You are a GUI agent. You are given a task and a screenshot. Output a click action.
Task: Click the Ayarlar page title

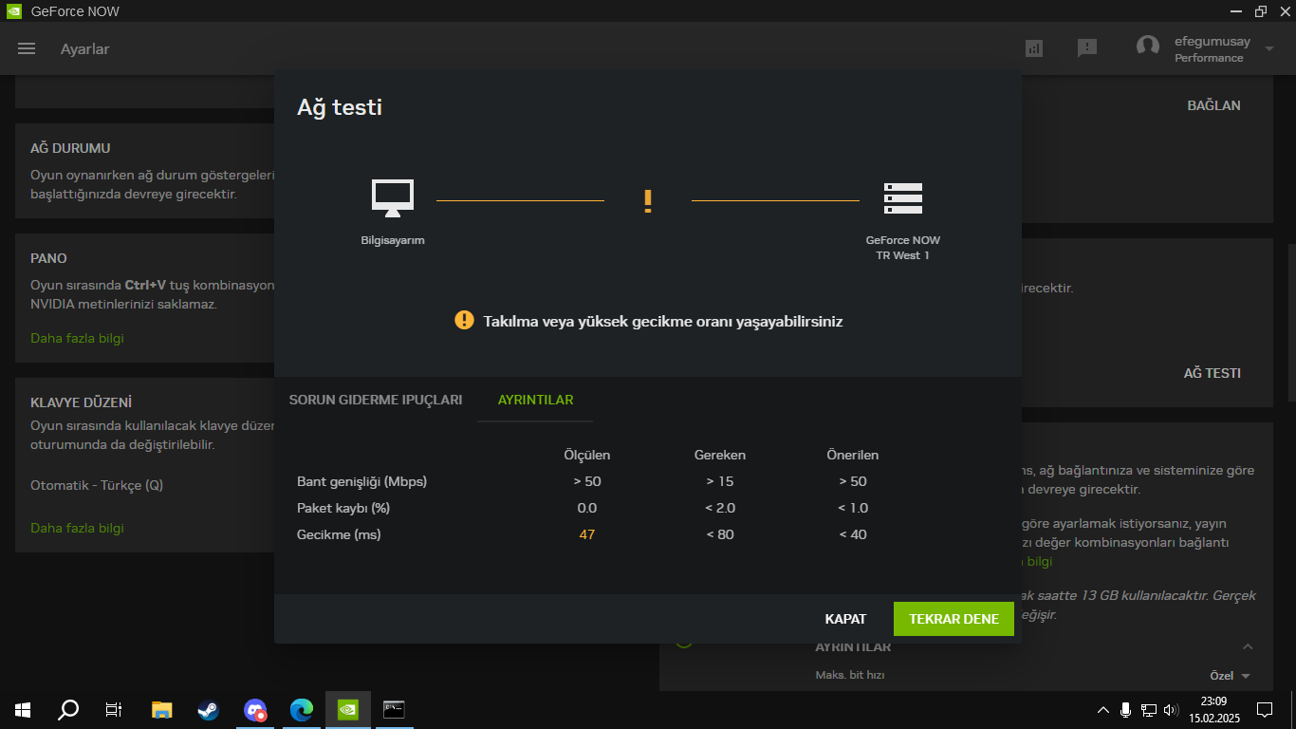point(85,48)
